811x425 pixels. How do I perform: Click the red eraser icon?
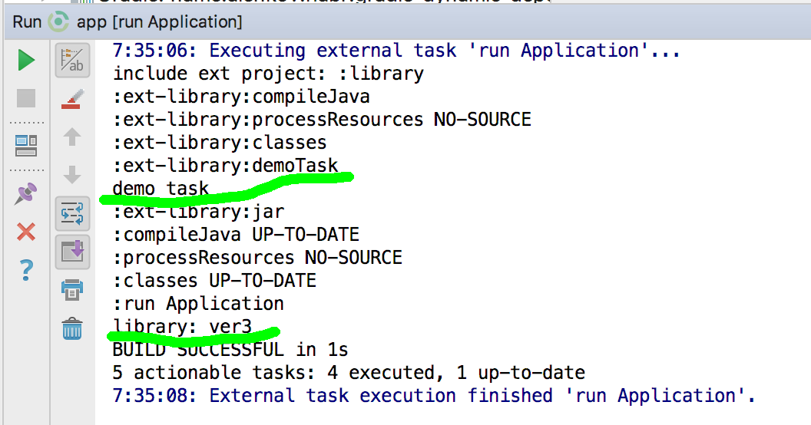click(72, 99)
